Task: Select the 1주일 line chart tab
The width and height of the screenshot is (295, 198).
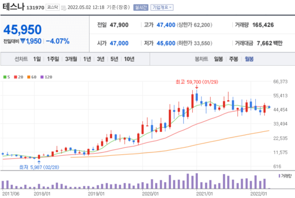Action: (53, 59)
